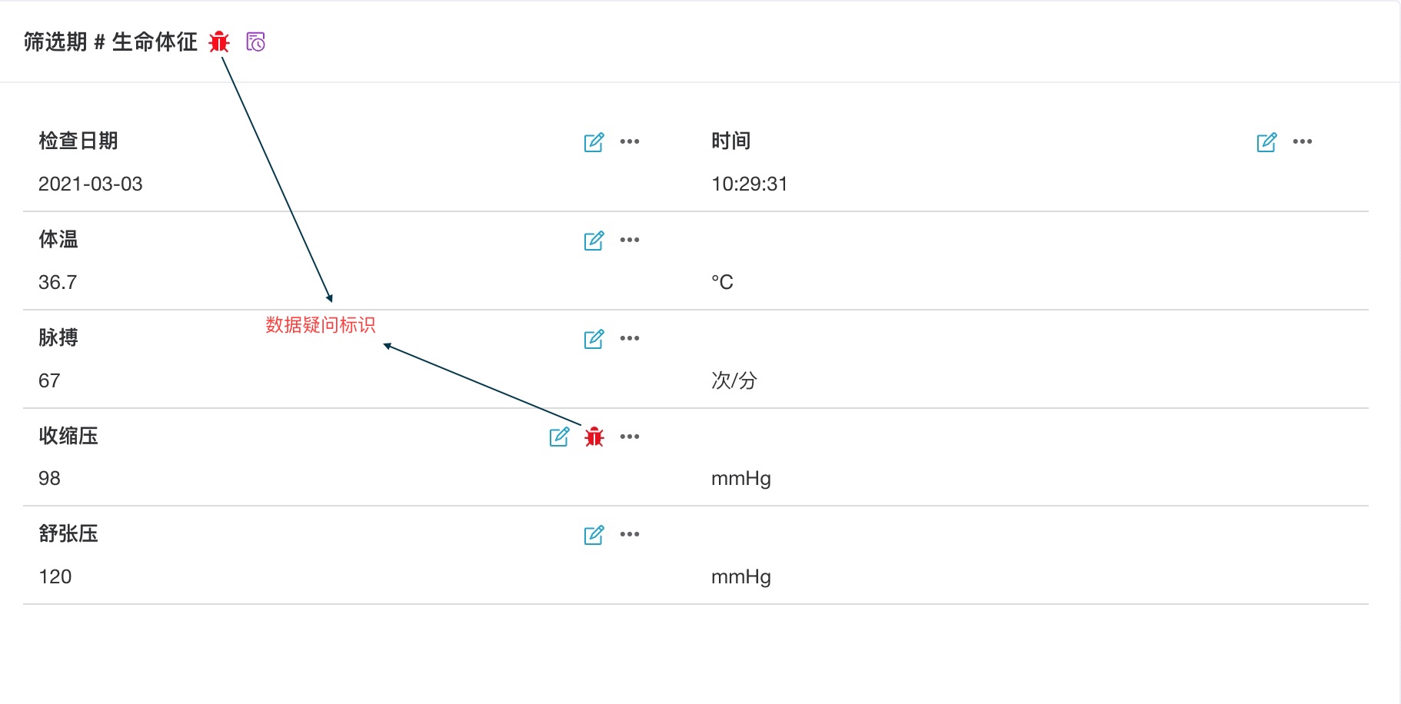
Task: Edit the 检查日期 field with pencil icon
Action: pos(592,141)
